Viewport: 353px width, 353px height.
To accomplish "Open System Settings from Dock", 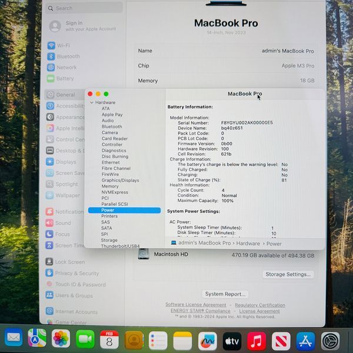I will (330, 341).
